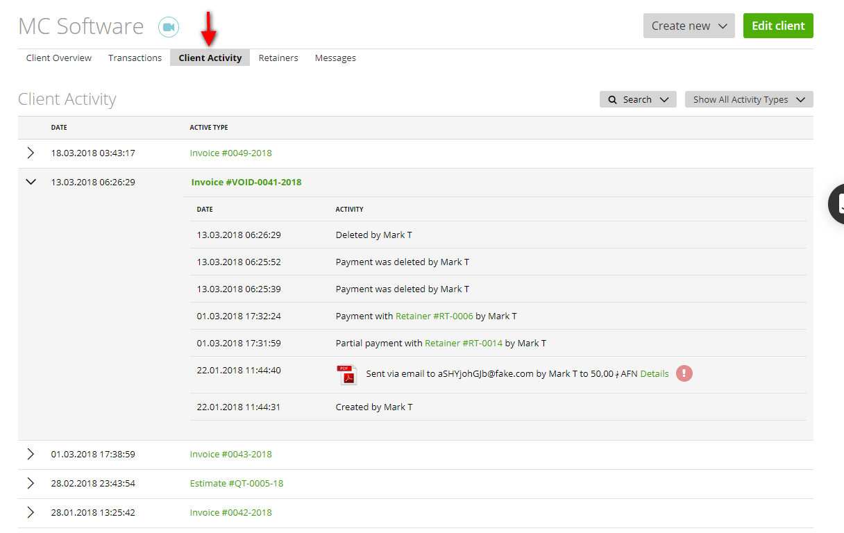Go to the Client Overview tab
The width and height of the screenshot is (844, 533).
tap(58, 58)
